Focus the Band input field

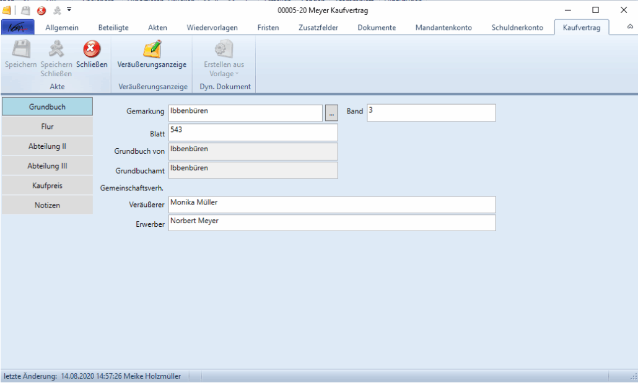[x=431, y=113]
